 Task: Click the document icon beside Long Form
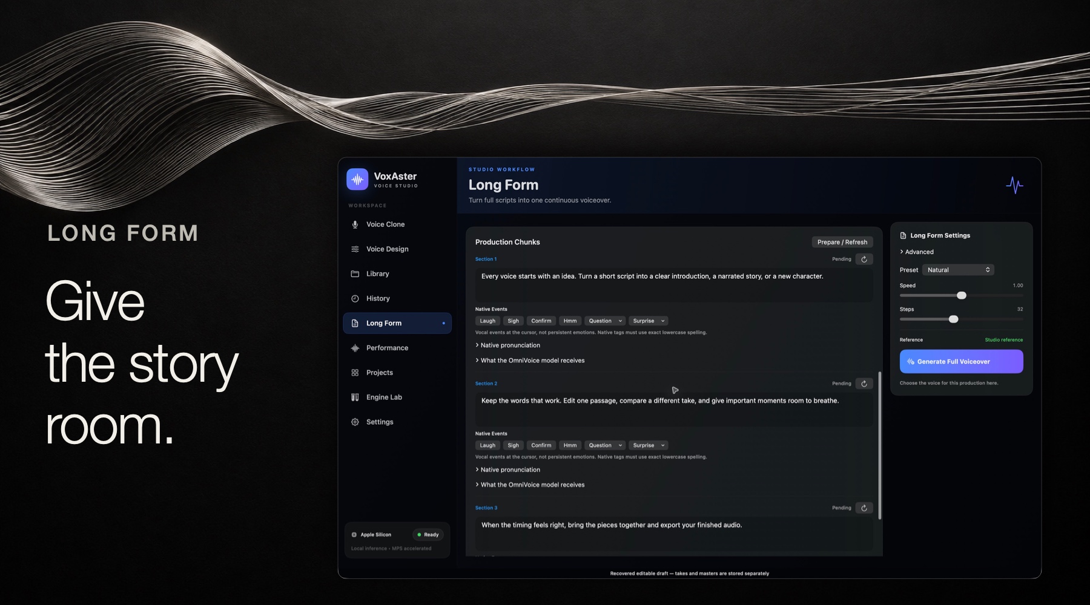click(355, 324)
